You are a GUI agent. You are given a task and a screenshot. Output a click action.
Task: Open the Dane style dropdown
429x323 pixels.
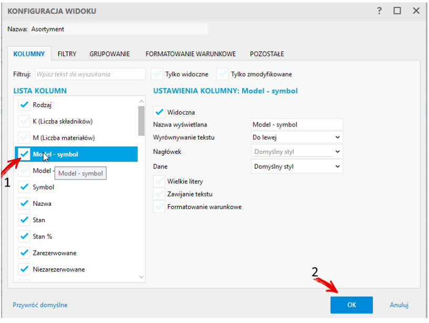pyautogui.click(x=297, y=166)
